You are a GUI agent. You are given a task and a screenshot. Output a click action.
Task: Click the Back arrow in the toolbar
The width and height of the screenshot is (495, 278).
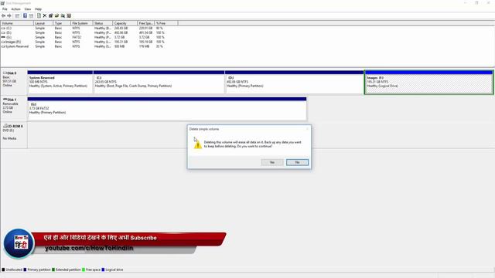pos(3,15)
